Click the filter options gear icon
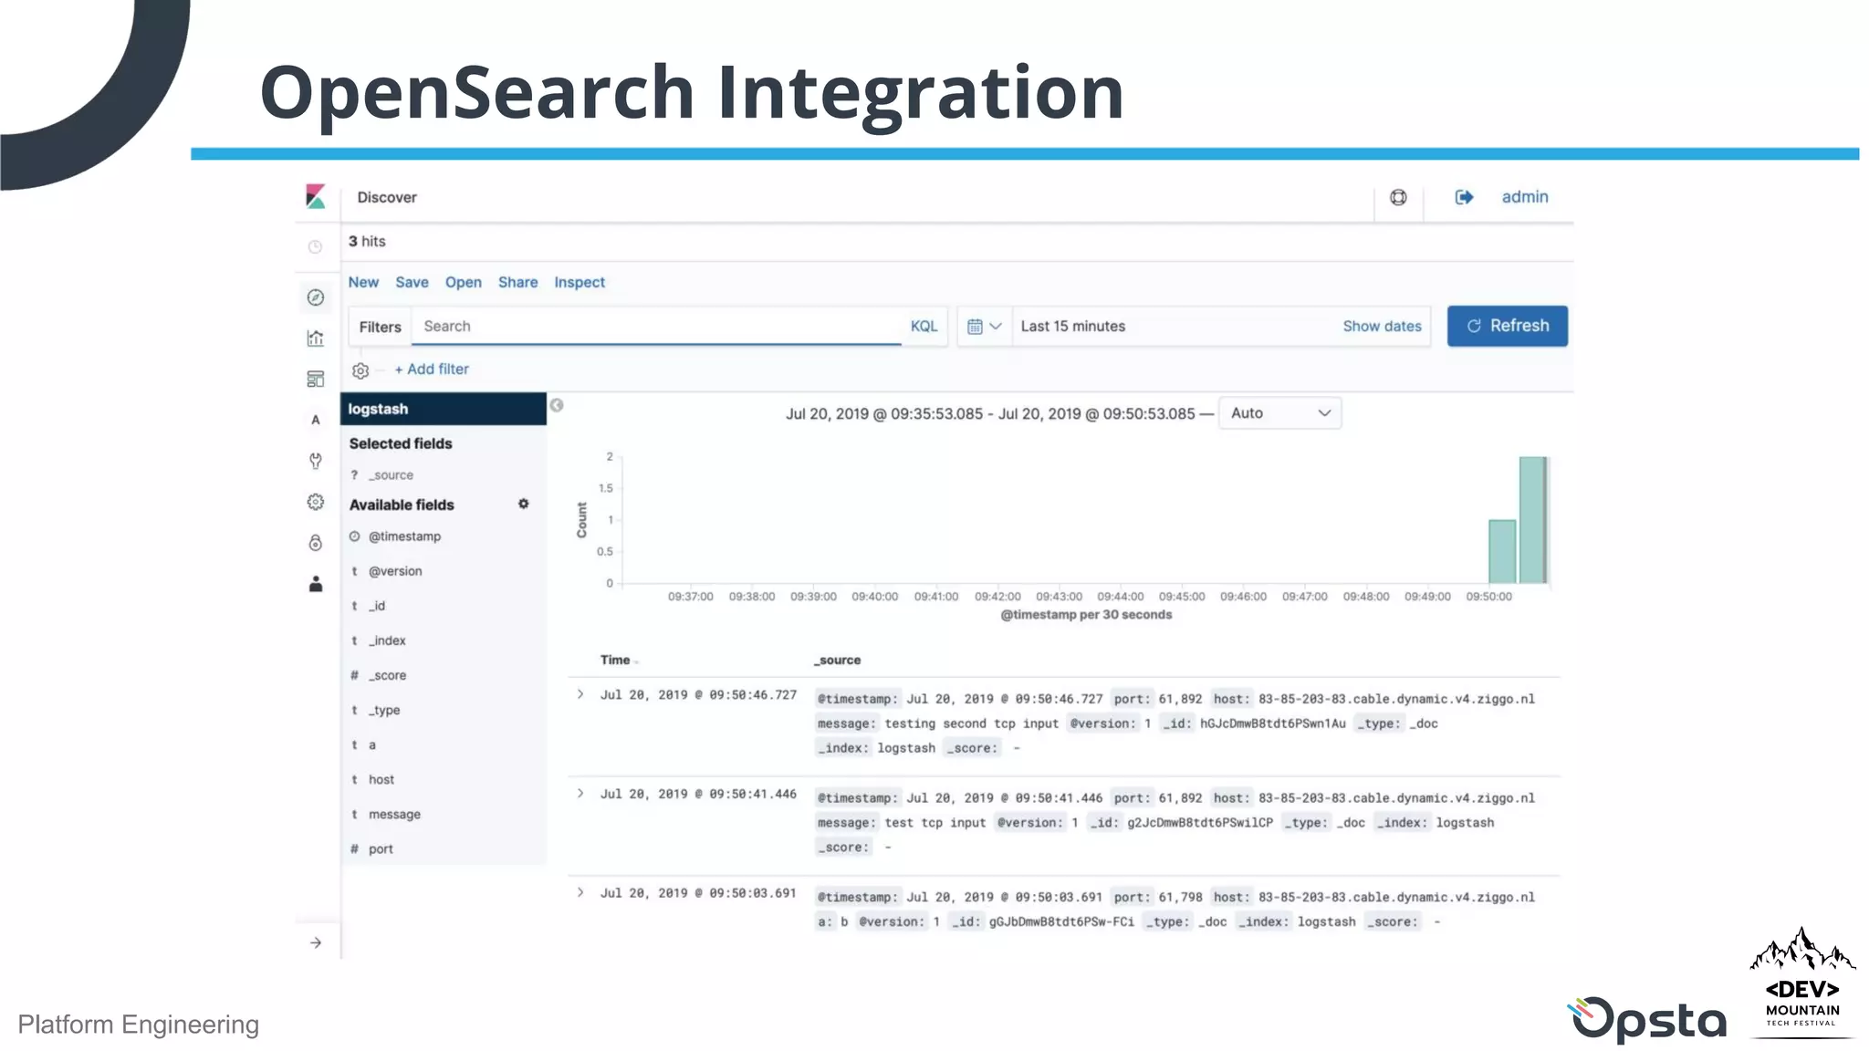The width and height of the screenshot is (1869, 1051). [360, 370]
